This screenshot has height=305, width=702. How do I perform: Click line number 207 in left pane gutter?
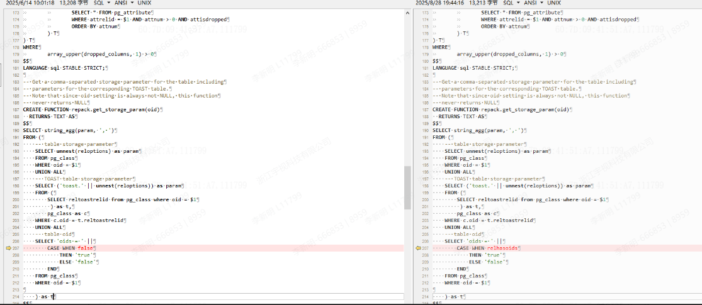pos(16,248)
